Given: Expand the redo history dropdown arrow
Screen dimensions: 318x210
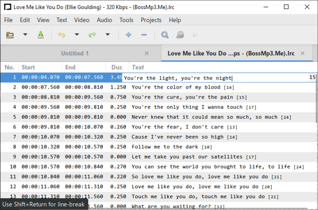Looking at the screenshot, I should [108, 34].
